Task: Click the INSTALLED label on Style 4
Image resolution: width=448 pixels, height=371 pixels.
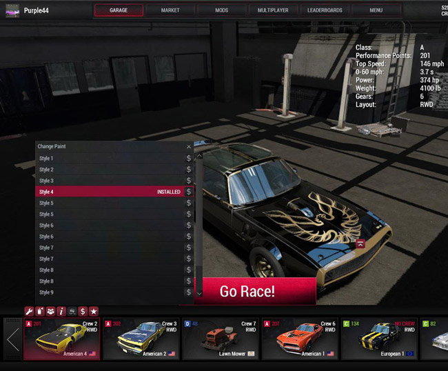Action: [x=169, y=192]
